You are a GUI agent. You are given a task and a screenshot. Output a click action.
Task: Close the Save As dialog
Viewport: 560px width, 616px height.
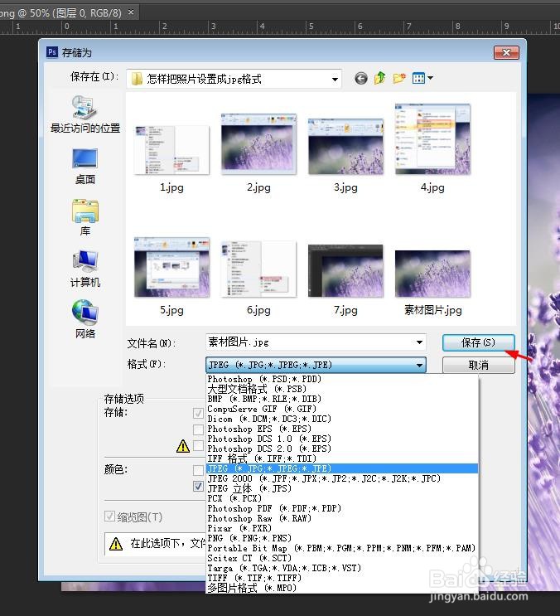(x=506, y=52)
